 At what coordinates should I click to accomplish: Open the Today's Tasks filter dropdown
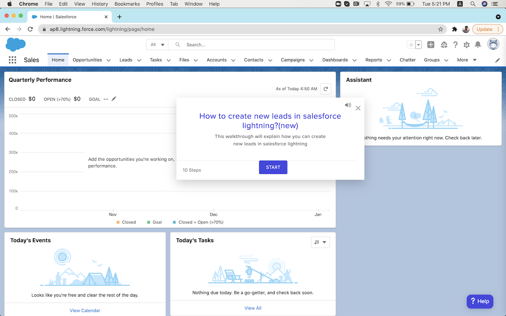click(x=321, y=242)
